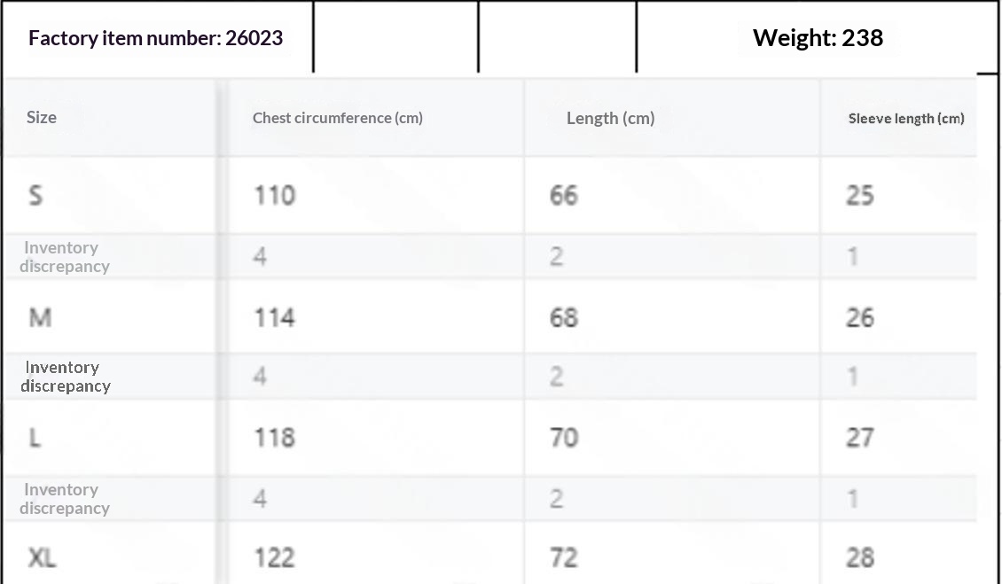The width and height of the screenshot is (1002, 584).
Task: Select the L size row label
Action: (x=35, y=438)
